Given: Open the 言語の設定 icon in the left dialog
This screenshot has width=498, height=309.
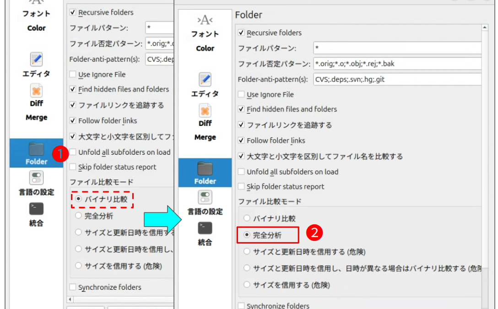Looking at the screenshot, I should 36,178.
